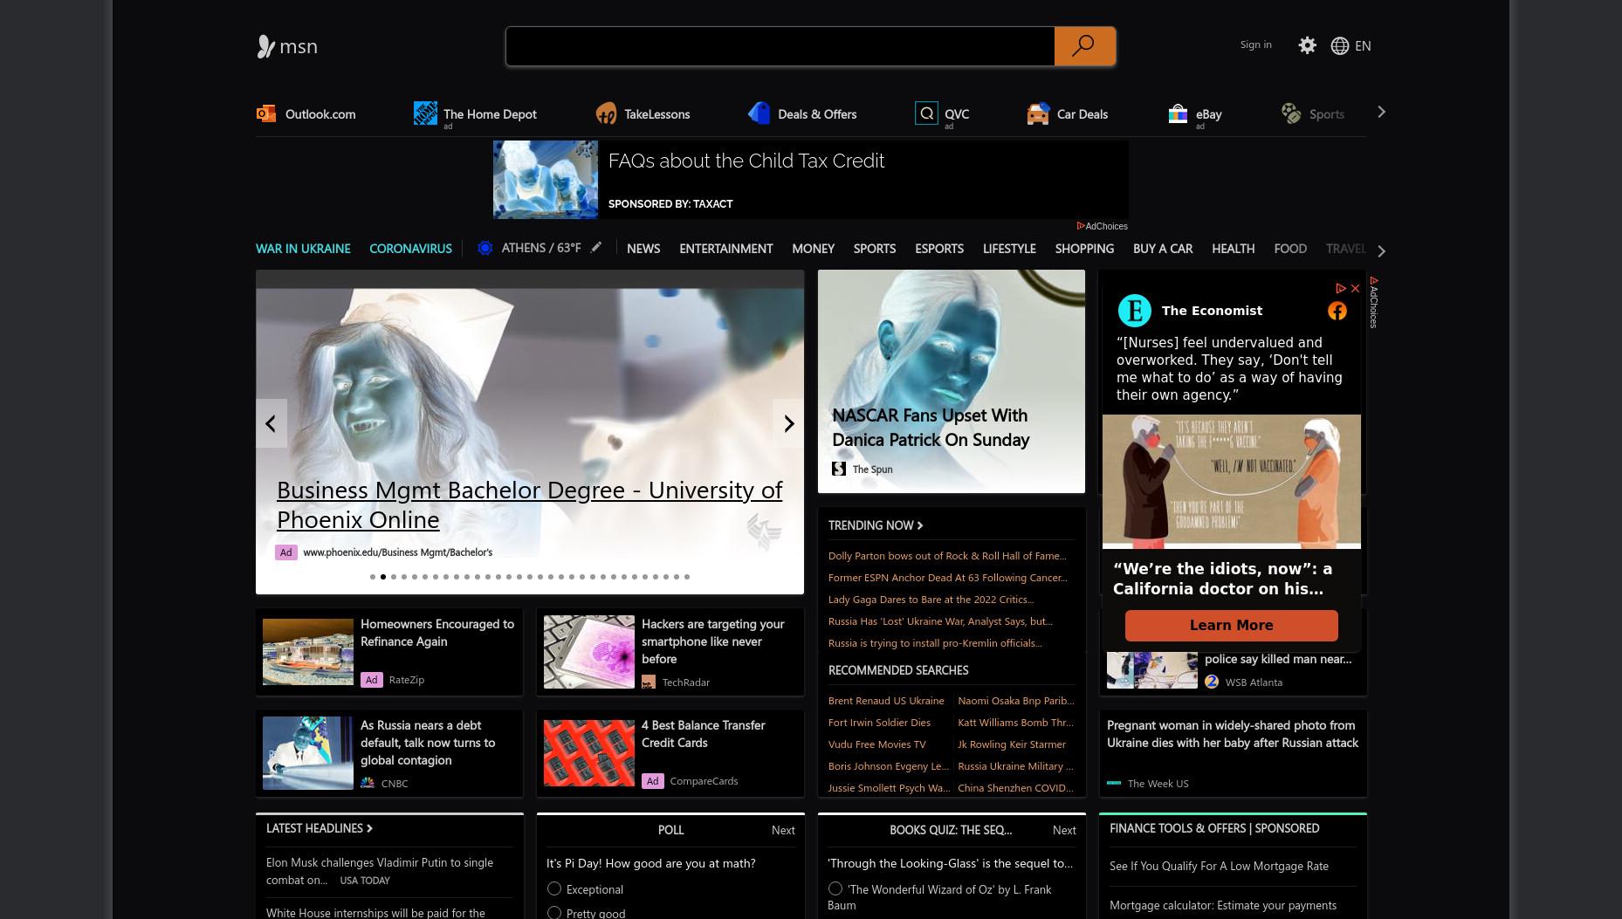Go to the previous carousel slide
Screen dimensions: 1622x919
click(271, 423)
